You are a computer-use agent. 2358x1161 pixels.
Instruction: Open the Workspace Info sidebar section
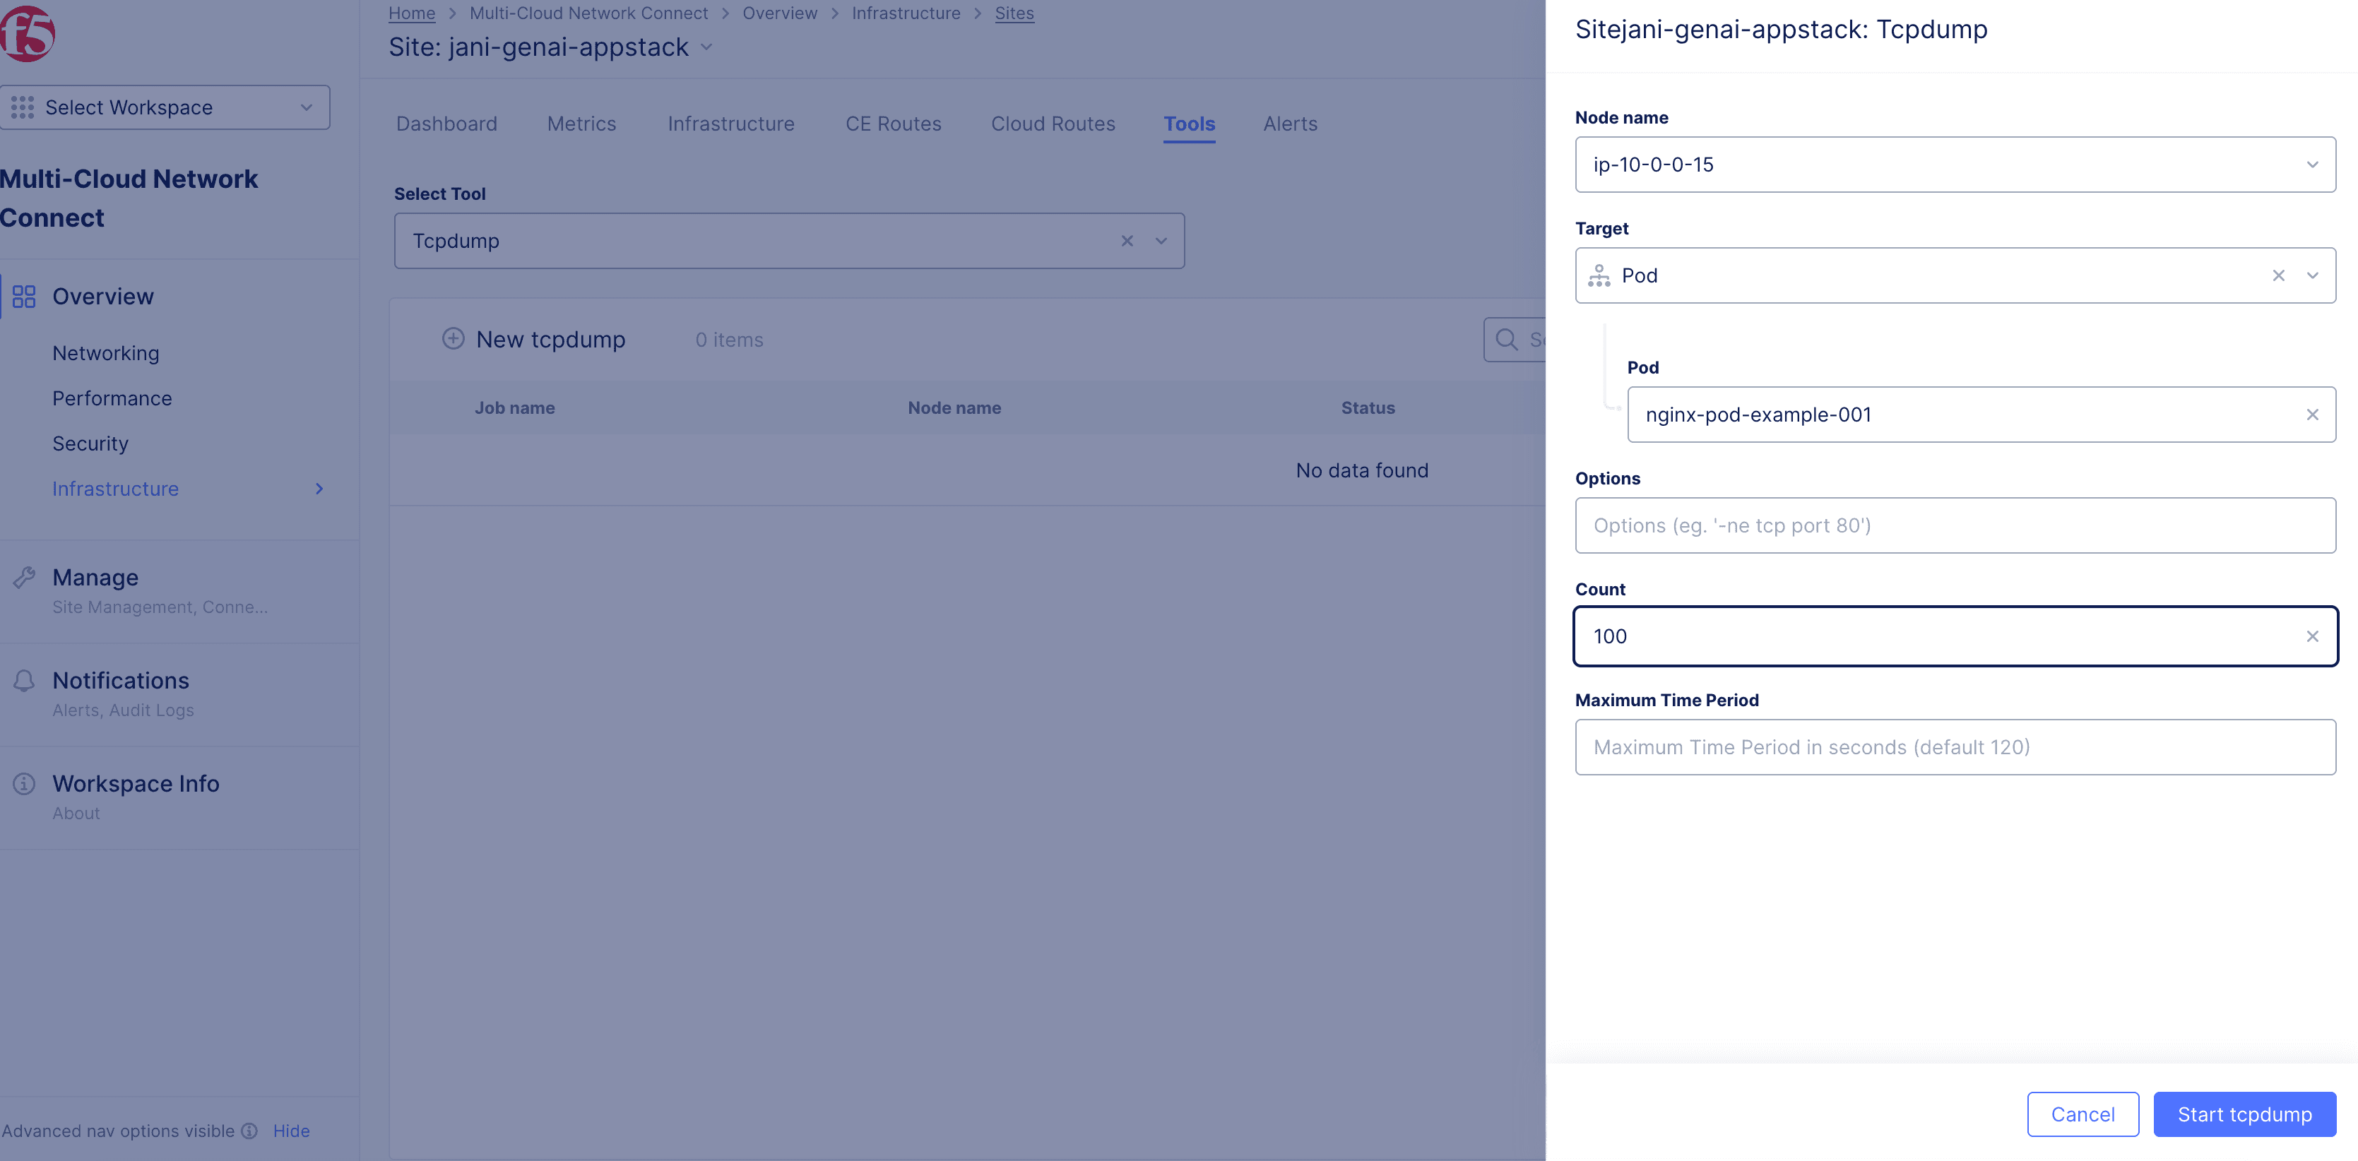click(136, 784)
